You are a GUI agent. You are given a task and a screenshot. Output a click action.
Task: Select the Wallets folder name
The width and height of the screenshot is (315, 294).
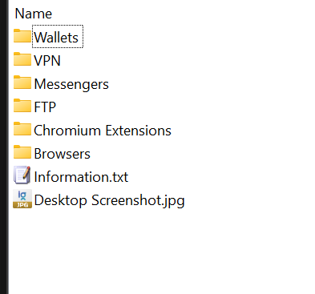click(56, 37)
